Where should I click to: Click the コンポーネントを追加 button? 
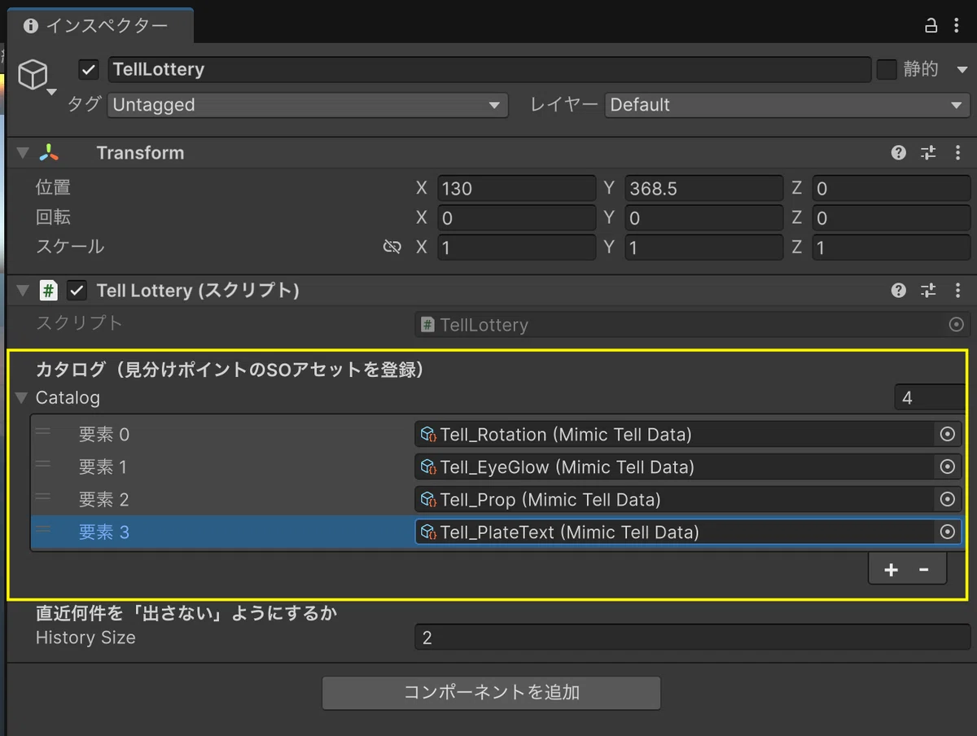tap(491, 693)
